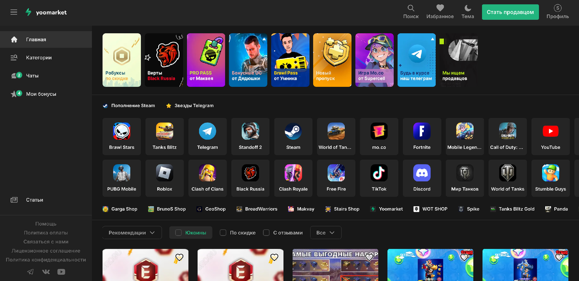This screenshot has height=281, width=579.
Task: Select the Мир Танков game icon
Action: 465,178
